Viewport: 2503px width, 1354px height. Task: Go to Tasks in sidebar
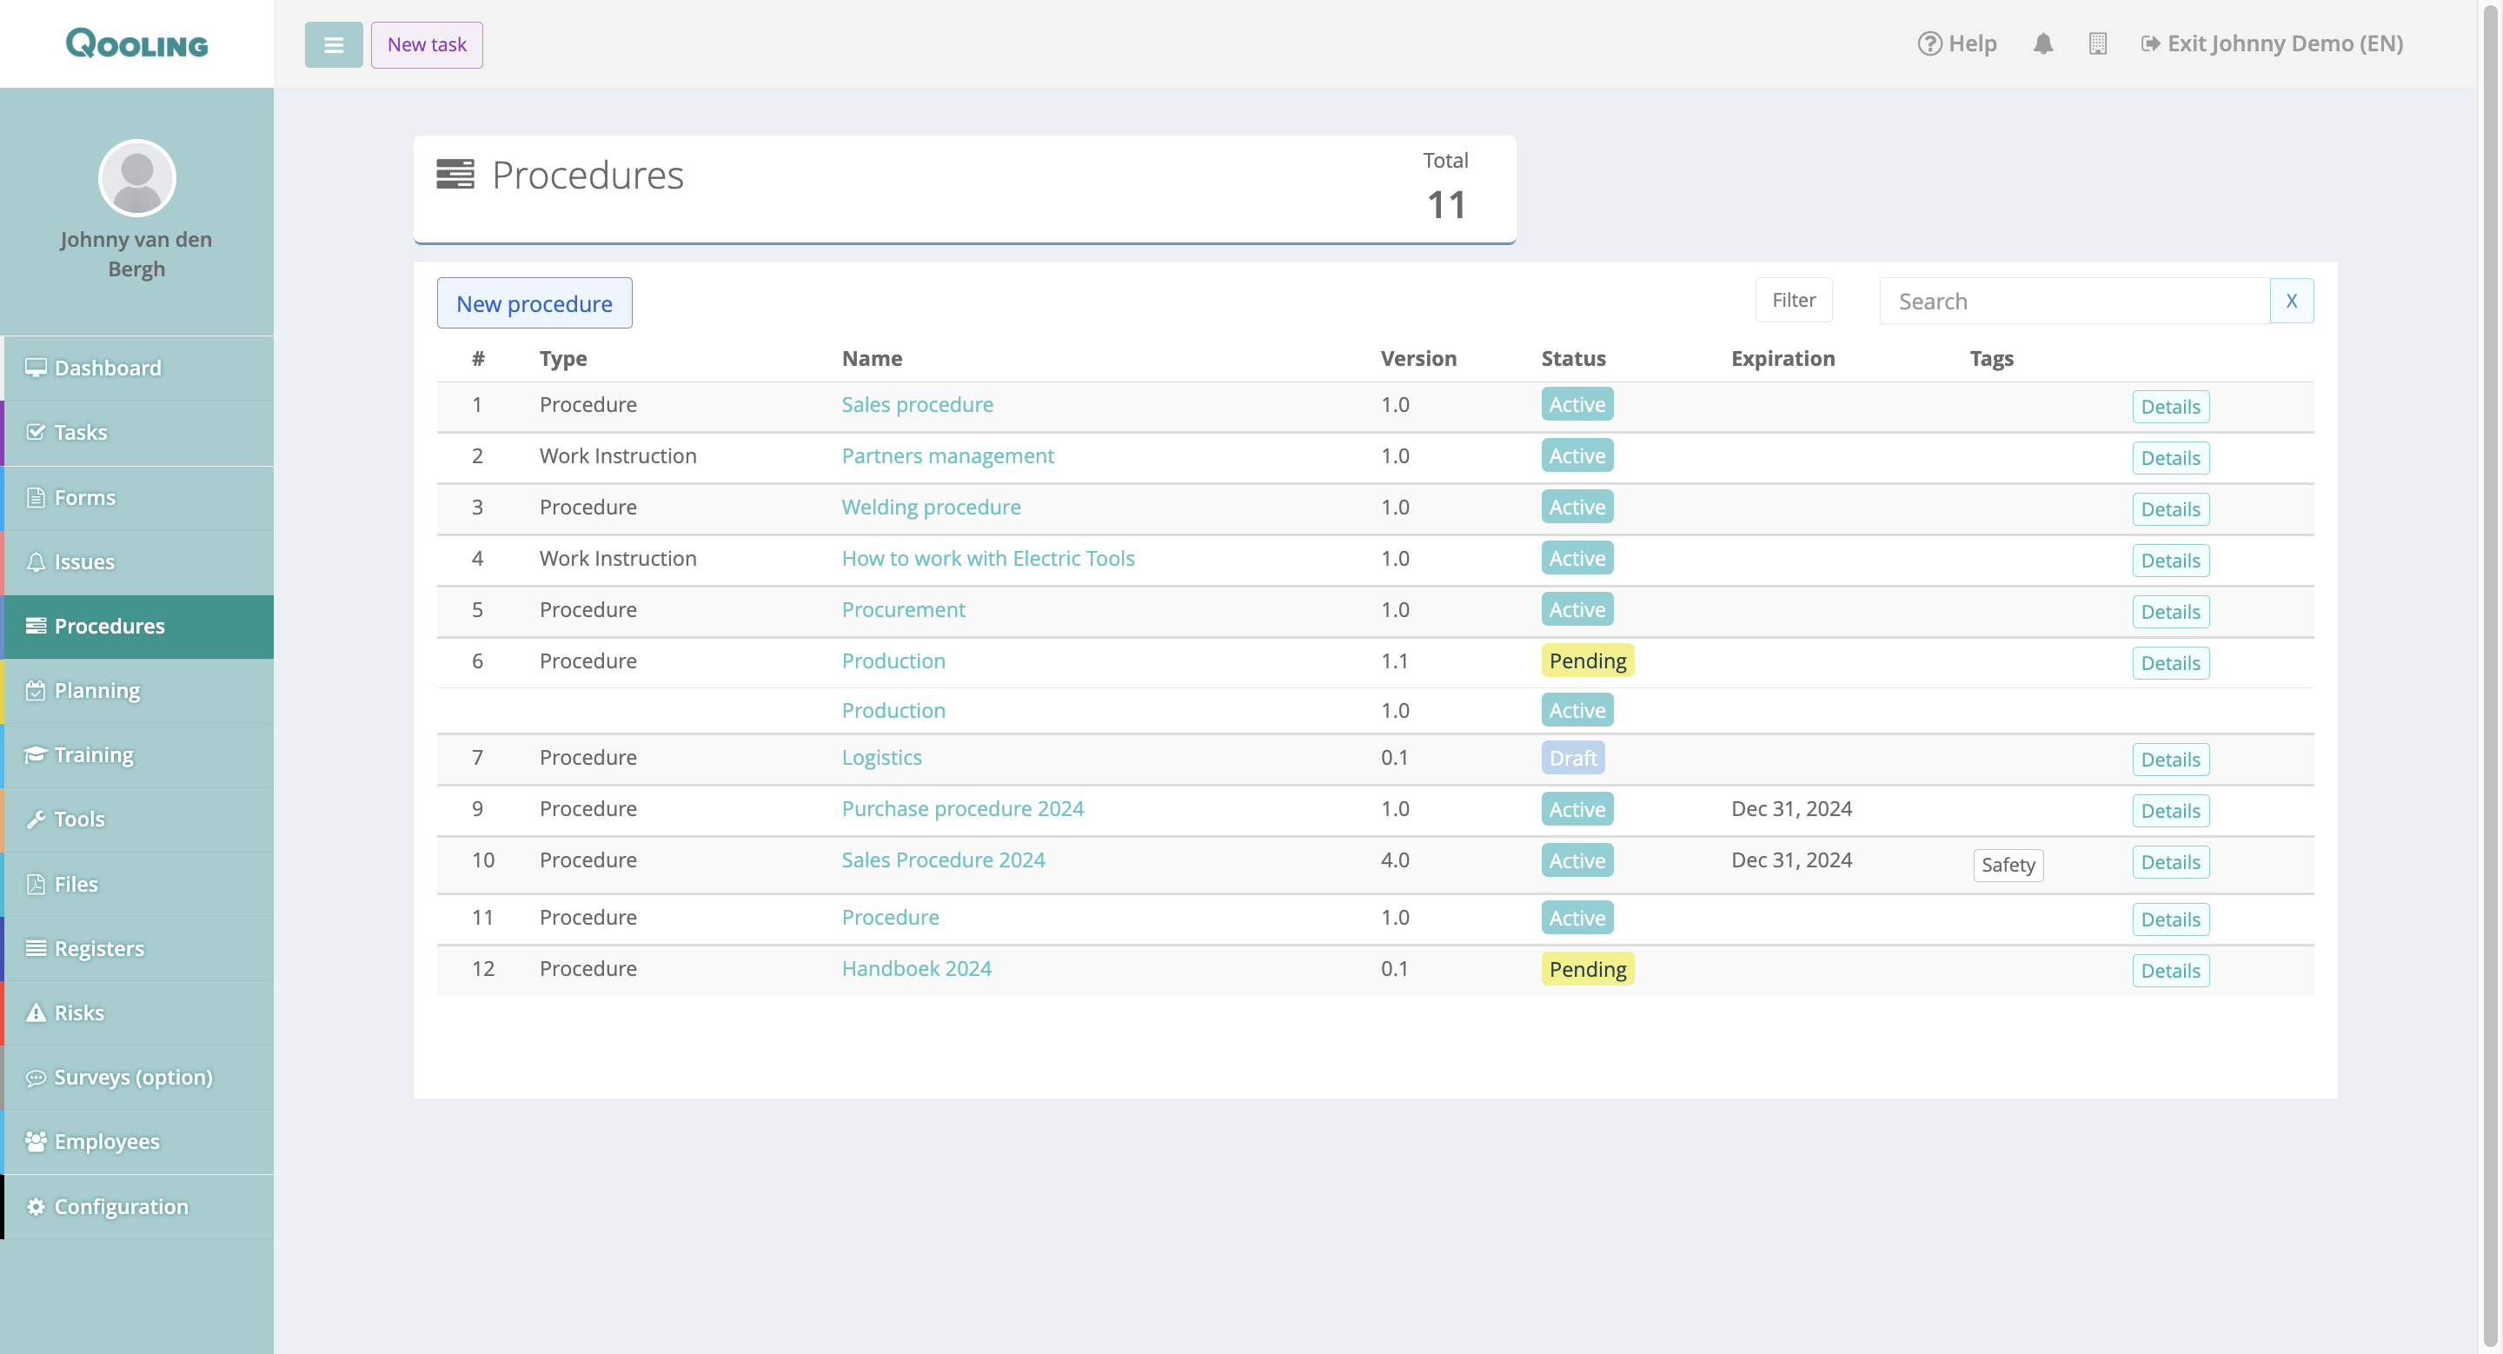coord(81,432)
